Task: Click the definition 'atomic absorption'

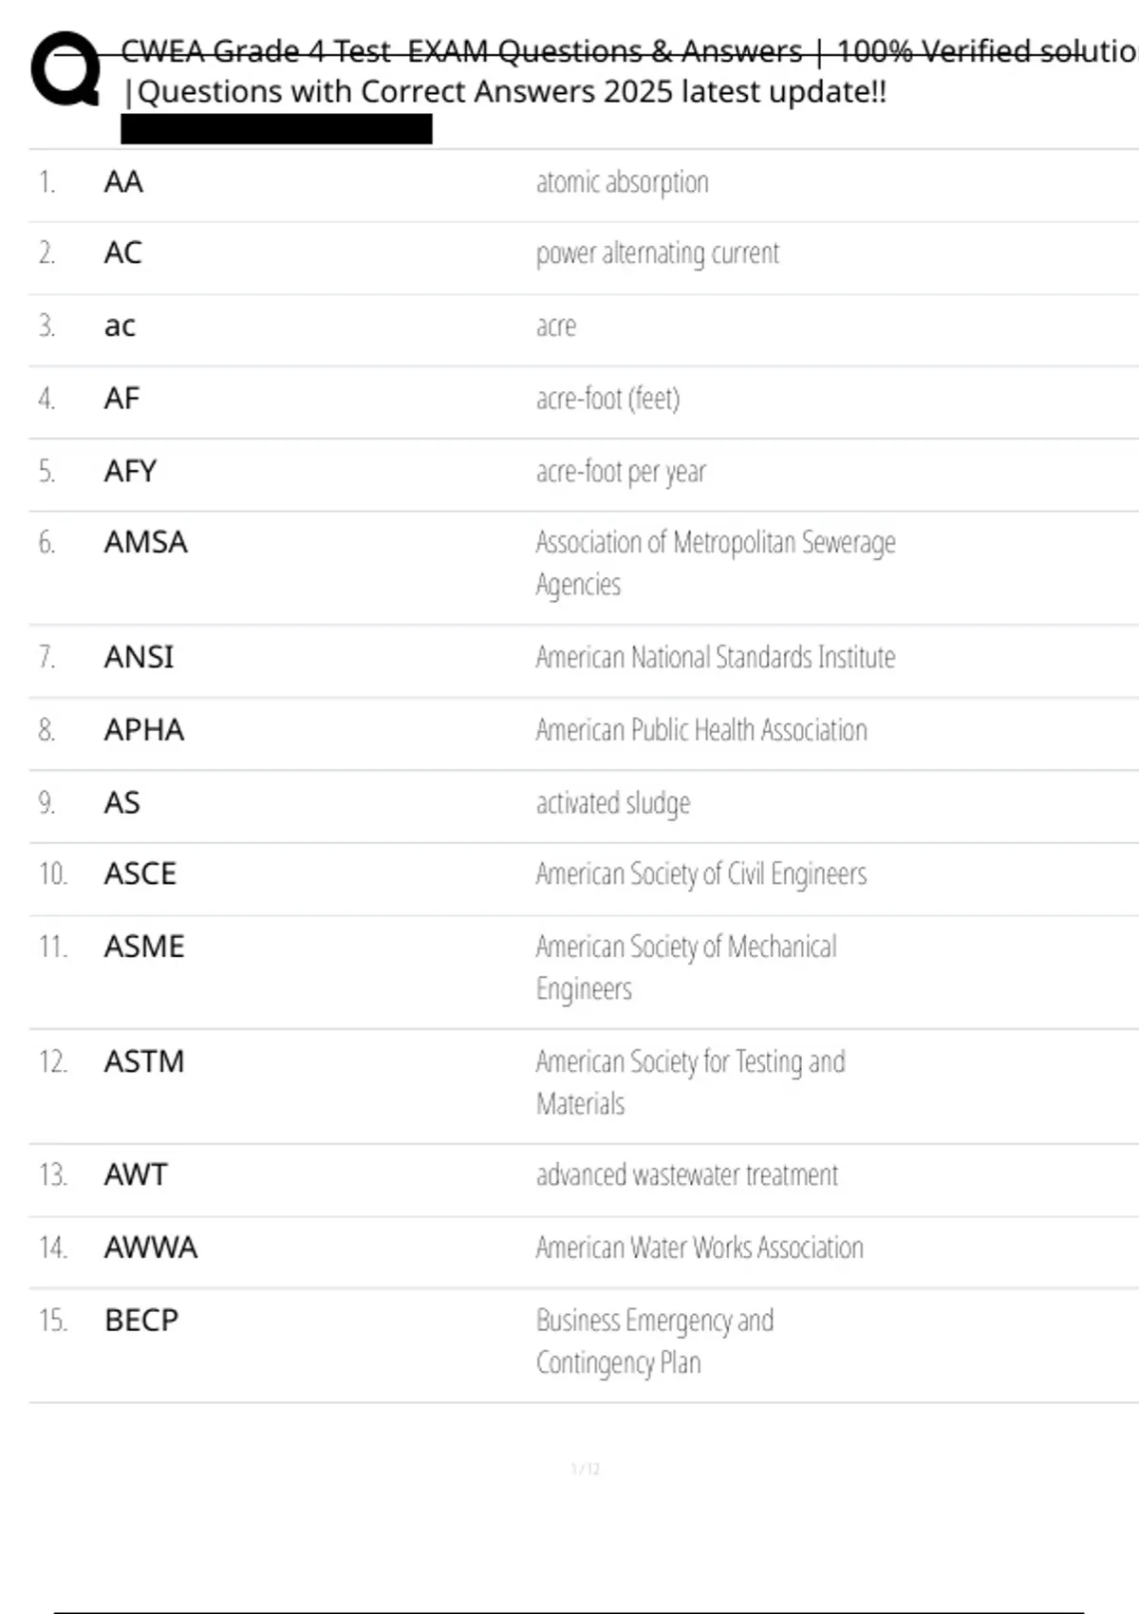Action: click(622, 181)
